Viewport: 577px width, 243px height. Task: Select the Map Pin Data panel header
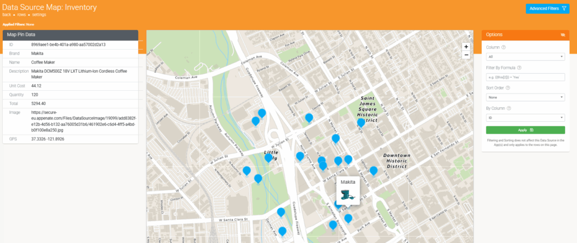tap(70, 34)
